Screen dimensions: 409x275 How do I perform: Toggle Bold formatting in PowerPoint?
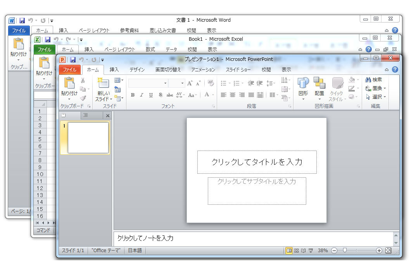click(x=133, y=95)
